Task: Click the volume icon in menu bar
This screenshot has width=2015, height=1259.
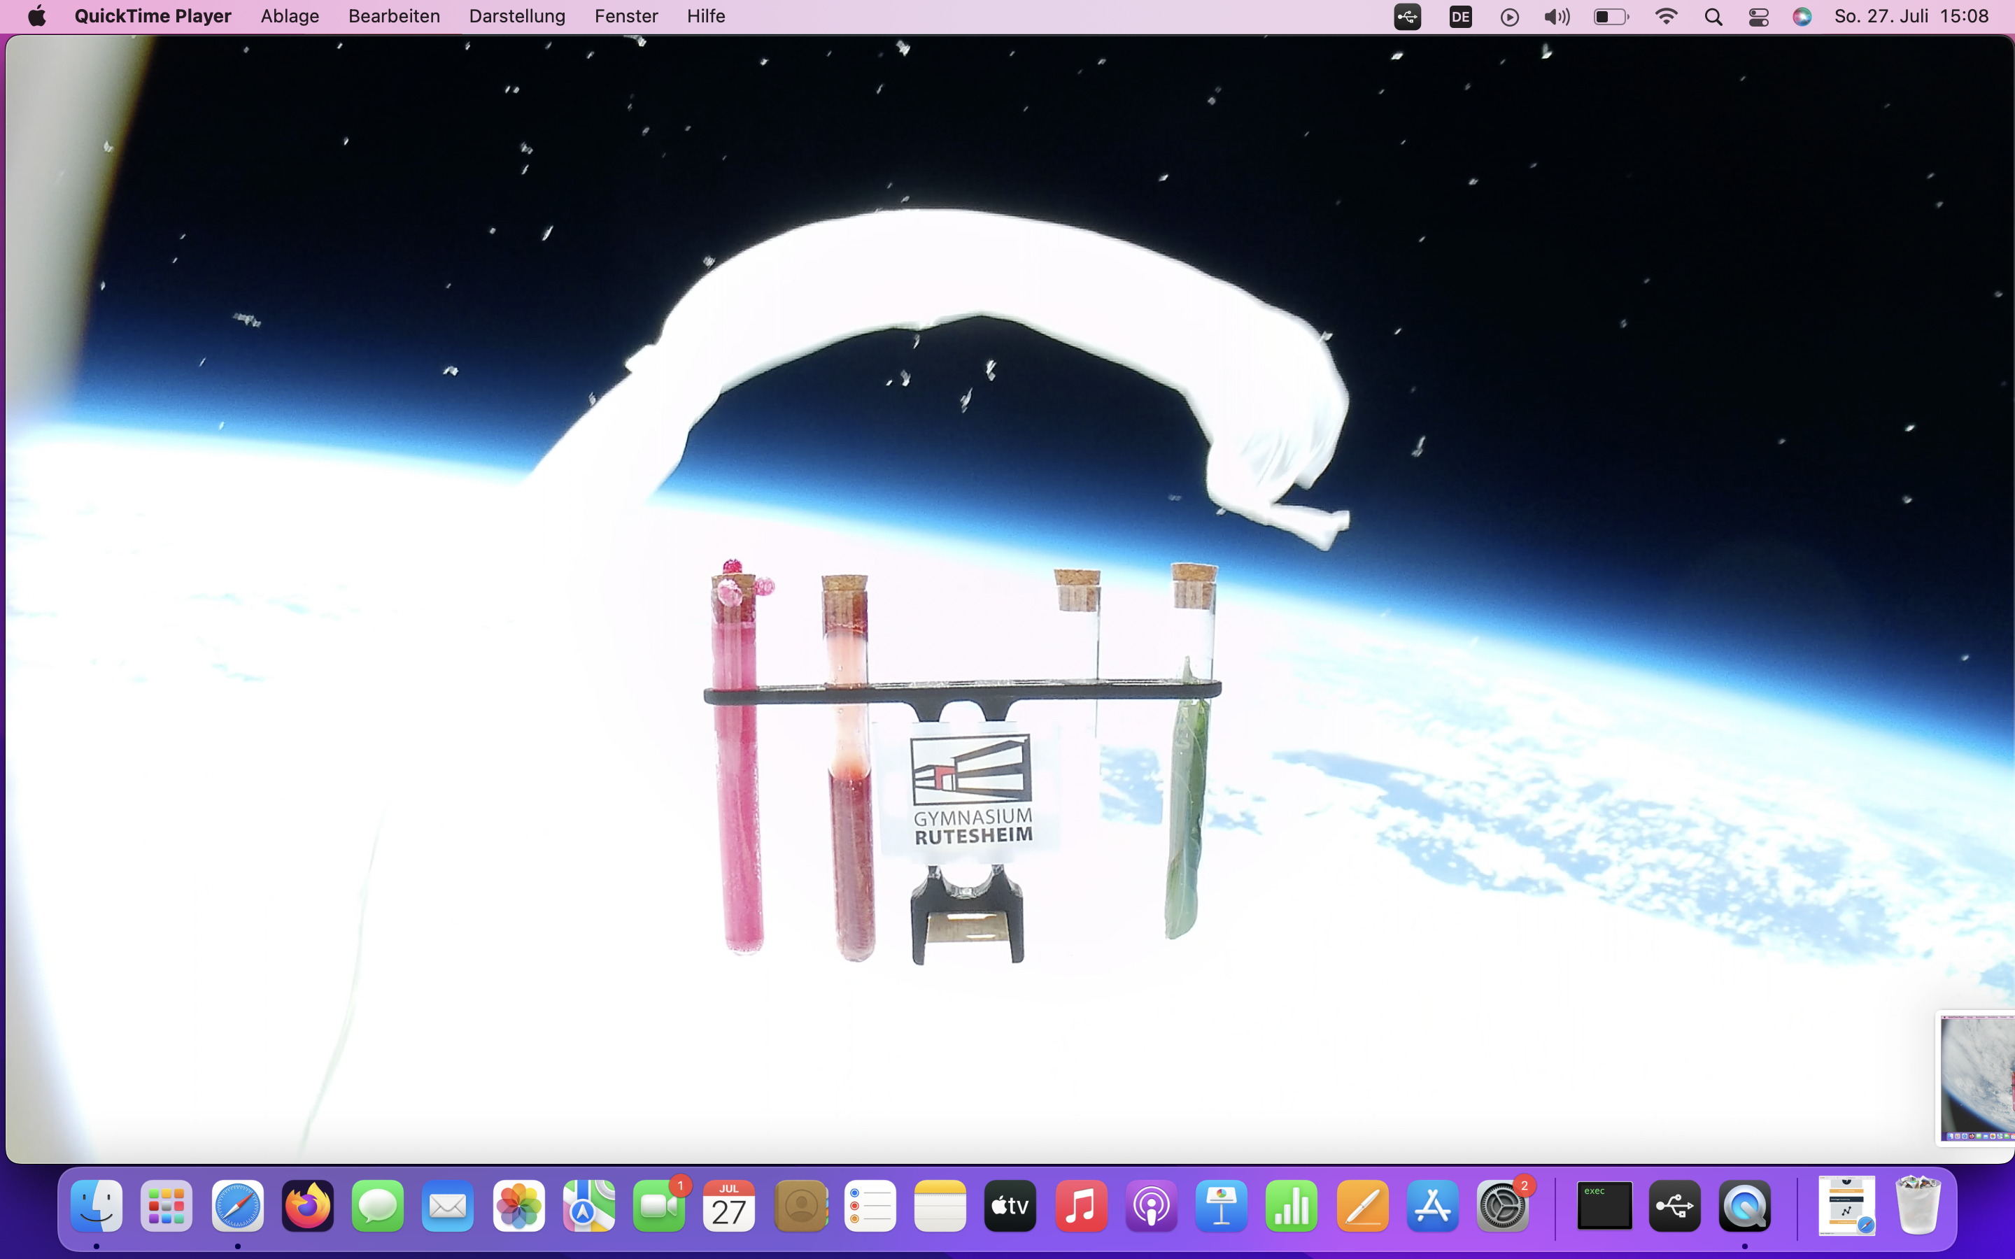Action: click(1556, 17)
